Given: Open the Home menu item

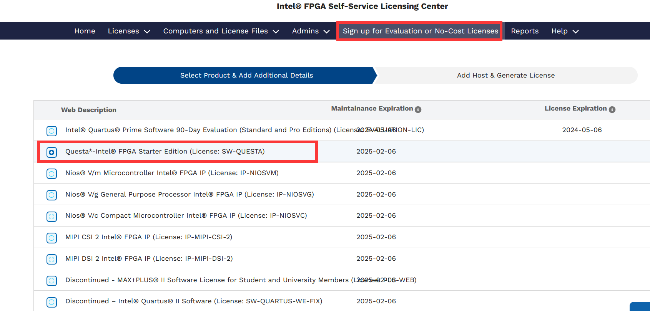Looking at the screenshot, I should pos(85,31).
